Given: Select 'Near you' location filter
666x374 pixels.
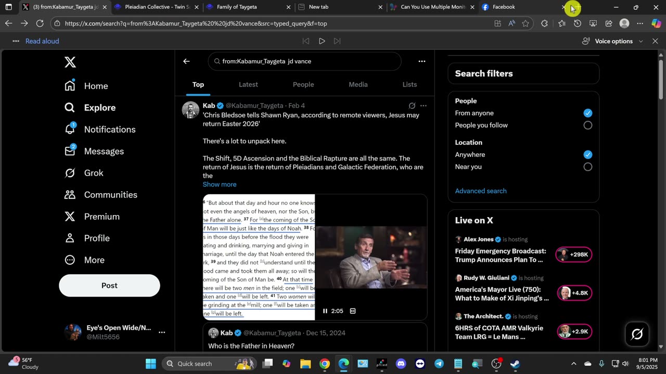Looking at the screenshot, I should [587, 167].
